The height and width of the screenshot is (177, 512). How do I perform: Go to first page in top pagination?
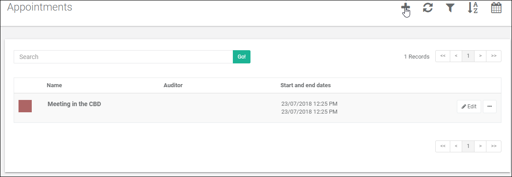click(x=443, y=56)
